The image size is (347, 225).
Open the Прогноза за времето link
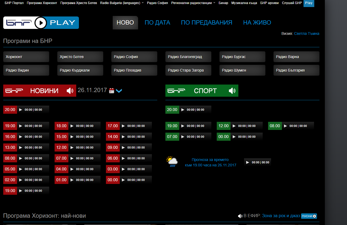coord(211,162)
